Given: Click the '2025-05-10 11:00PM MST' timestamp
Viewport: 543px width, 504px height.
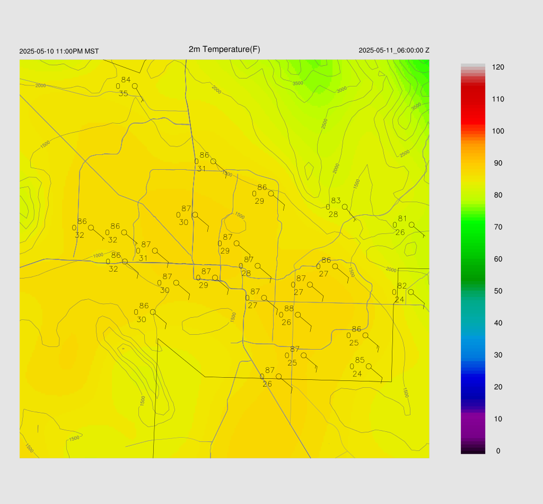Looking at the screenshot, I should [x=59, y=51].
